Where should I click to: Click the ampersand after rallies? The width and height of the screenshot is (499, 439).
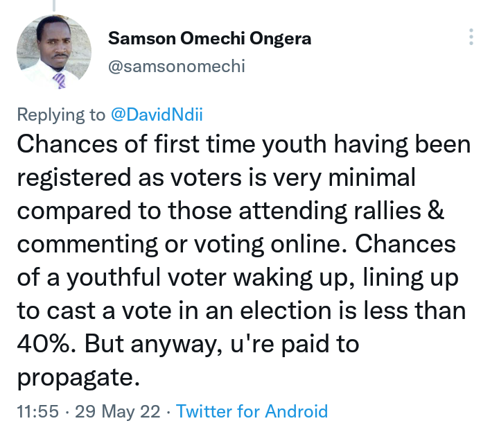point(436,210)
